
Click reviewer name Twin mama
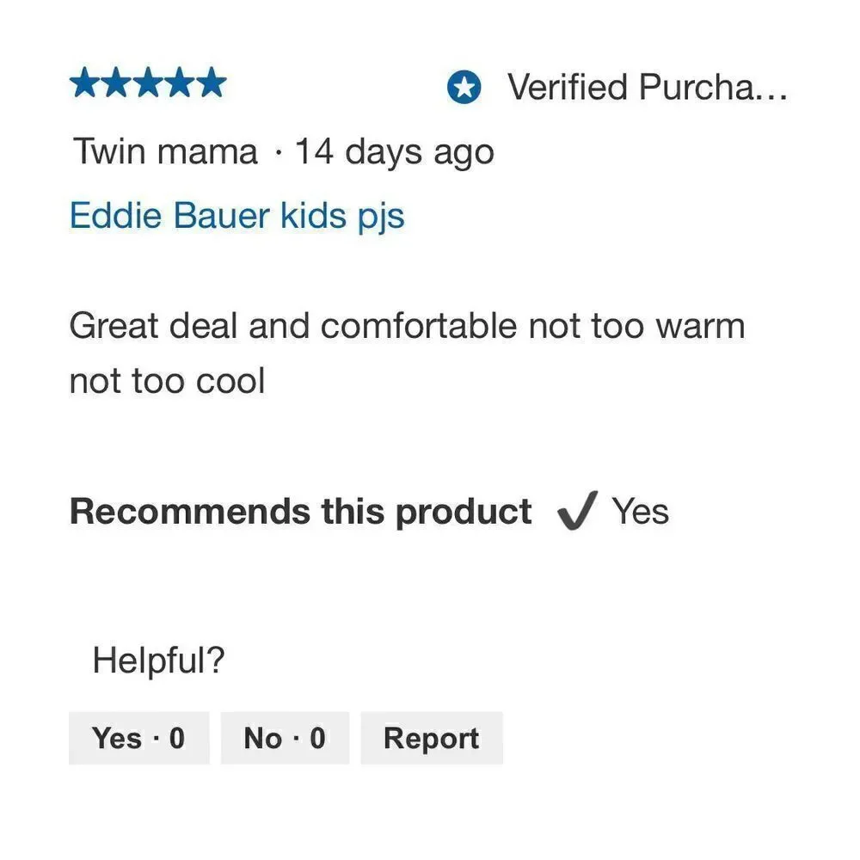165,151
